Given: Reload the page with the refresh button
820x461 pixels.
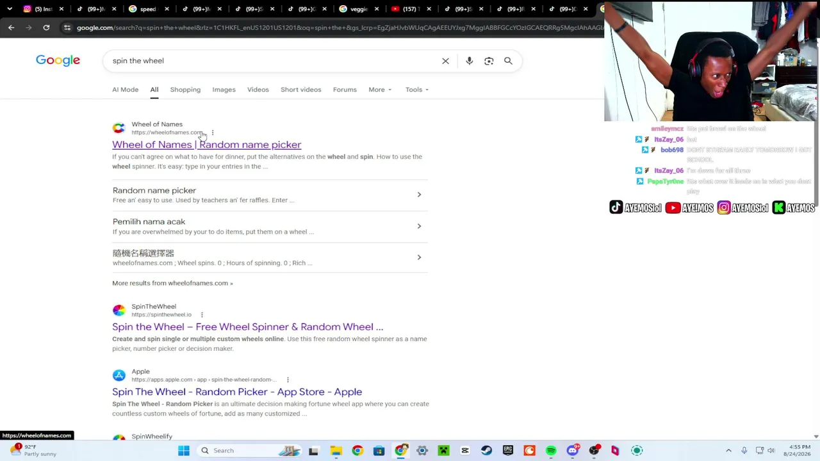Looking at the screenshot, I should [46, 28].
